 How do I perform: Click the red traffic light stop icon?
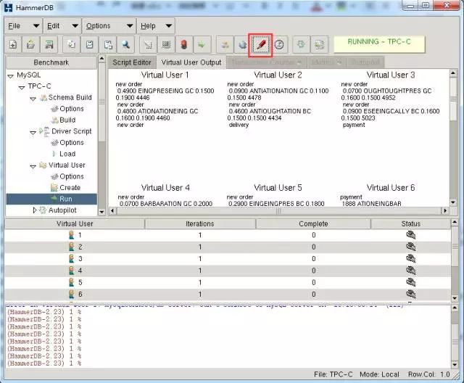point(186,44)
